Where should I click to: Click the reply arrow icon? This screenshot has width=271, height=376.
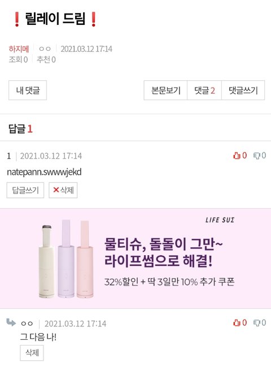(x=11, y=322)
